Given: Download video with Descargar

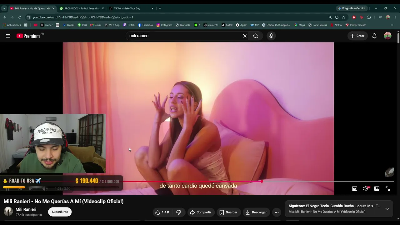Looking at the screenshot, I should (x=256, y=212).
